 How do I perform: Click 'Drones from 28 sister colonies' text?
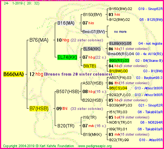(x=78, y=74)
